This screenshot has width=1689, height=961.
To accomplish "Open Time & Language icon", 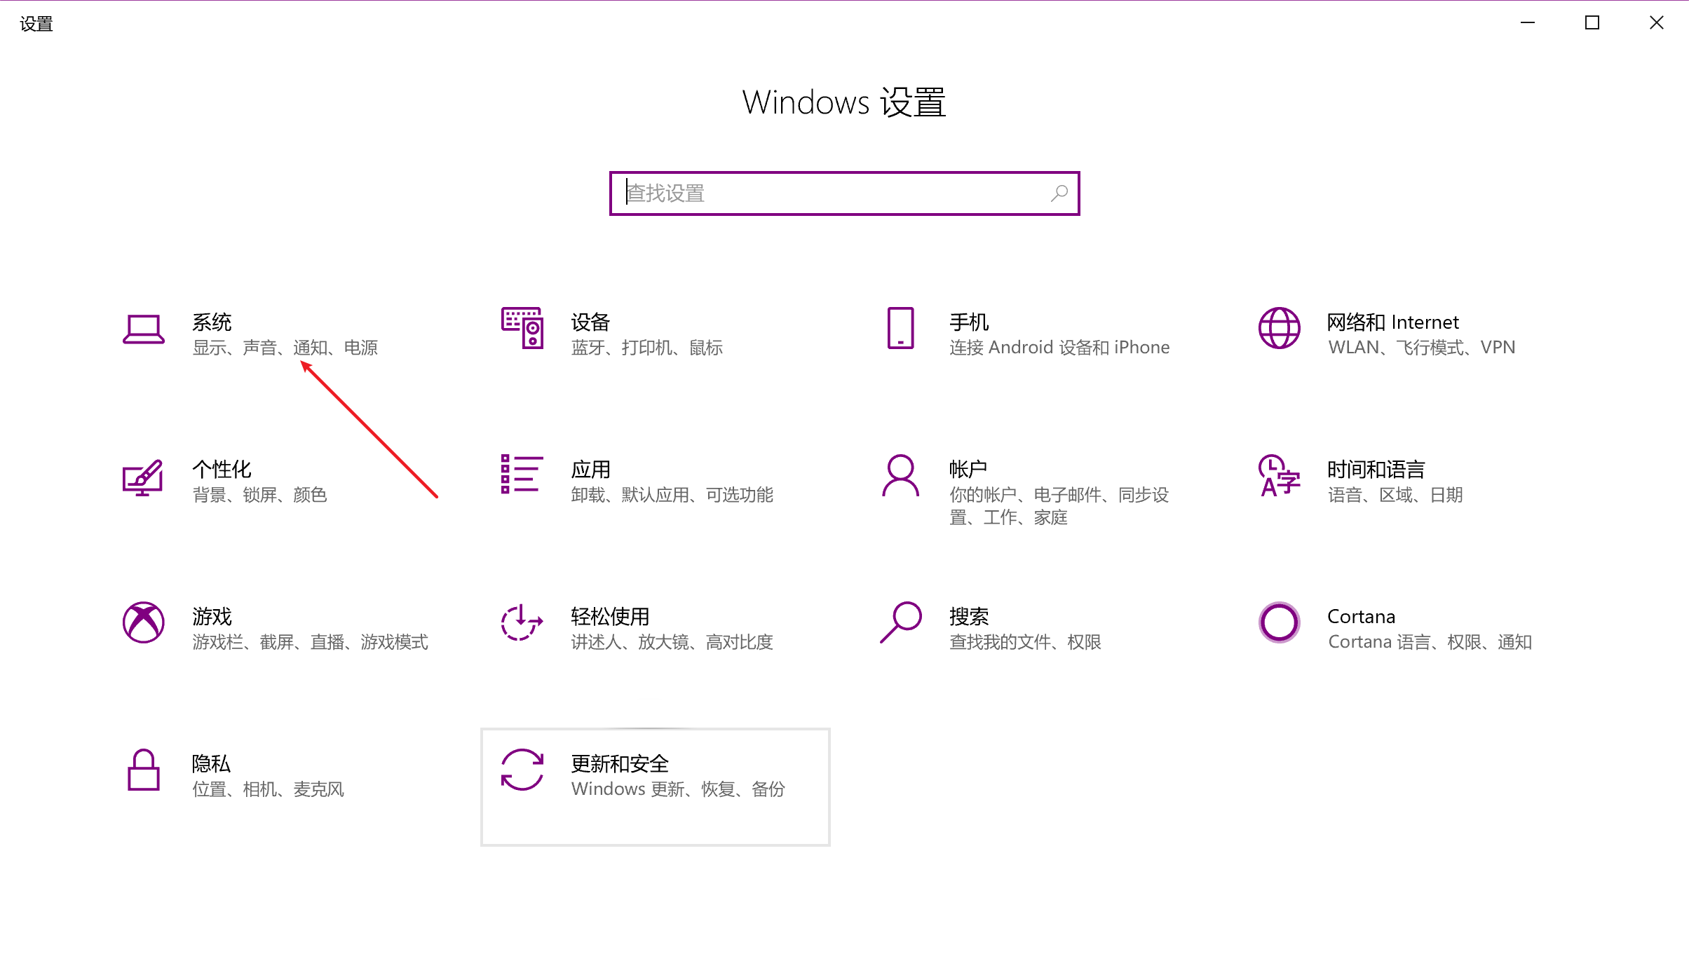I will (1279, 476).
